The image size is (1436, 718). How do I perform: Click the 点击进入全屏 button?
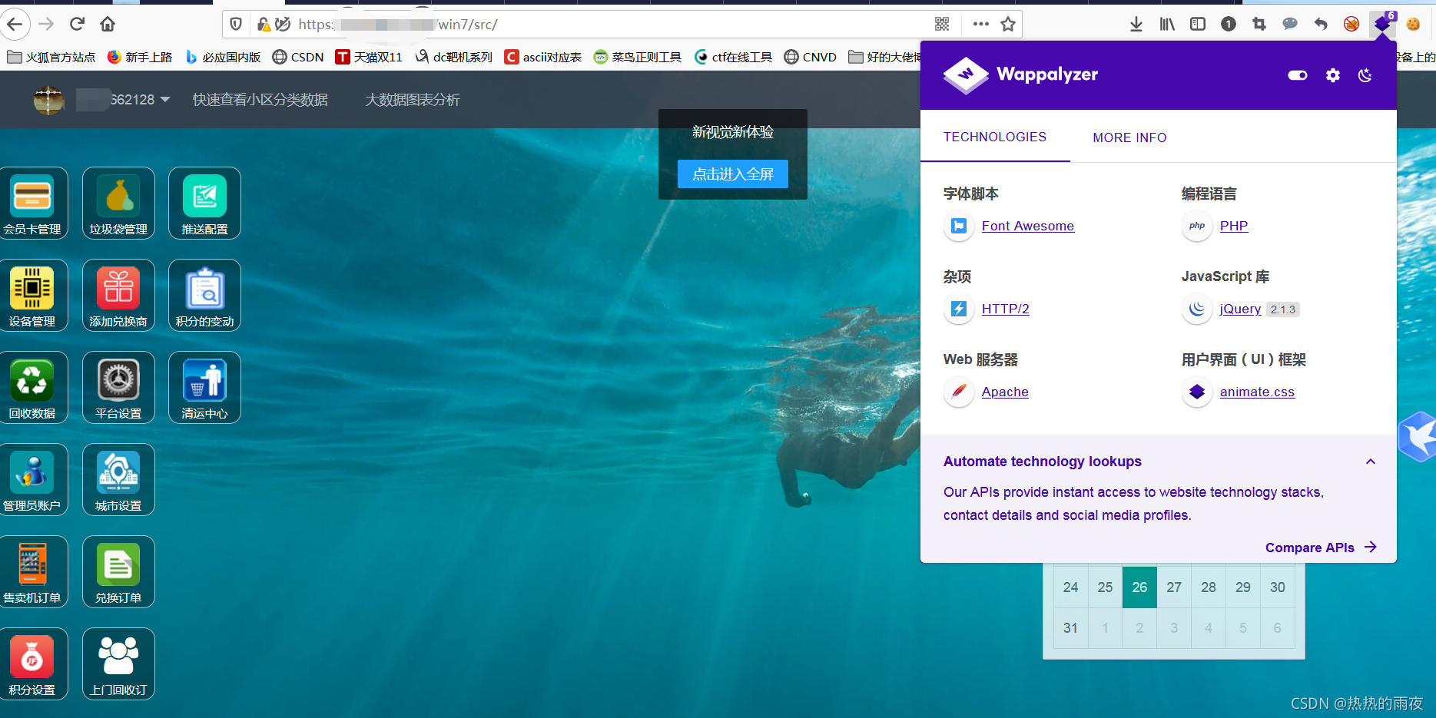pyautogui.click(x=733, y=174)
